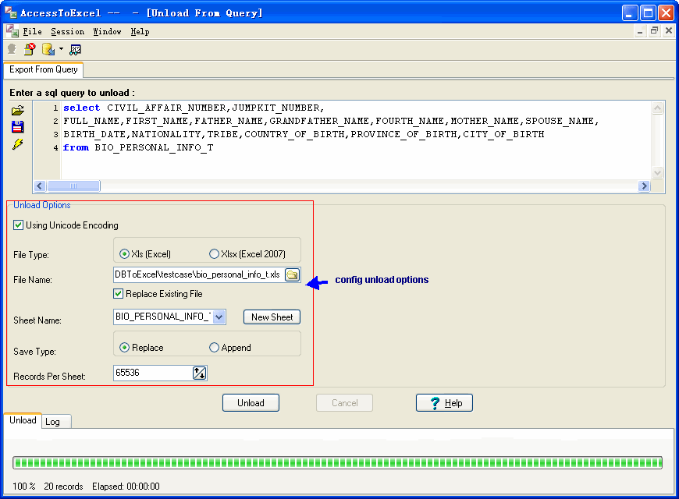The image size is (679, 499).
Task: Expand the Sheet Name dropdown
Action: tap(219, 317)
